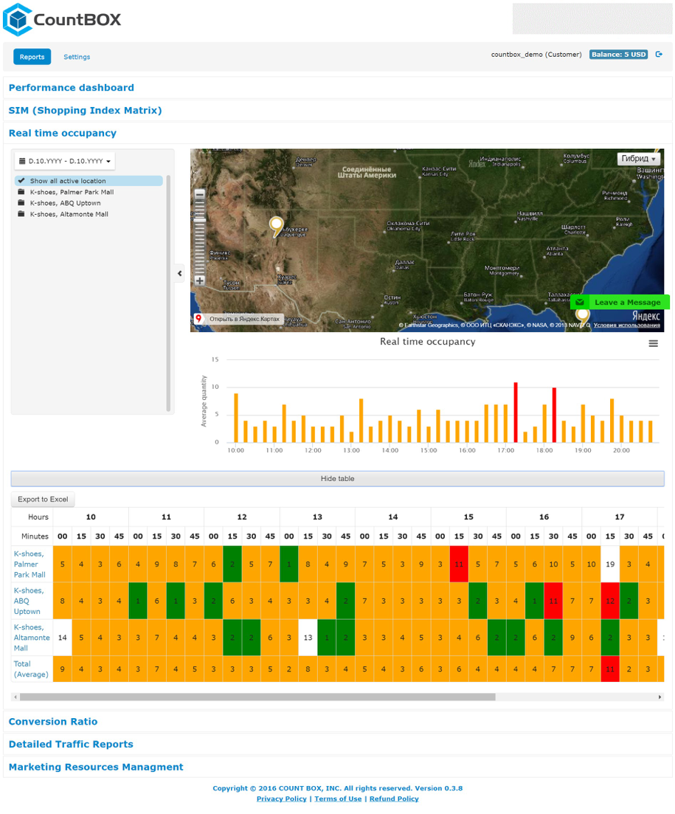Screen dimensions: 675x814
Task: Click the yellow location pin on map
Action: (x=277, y=225)
